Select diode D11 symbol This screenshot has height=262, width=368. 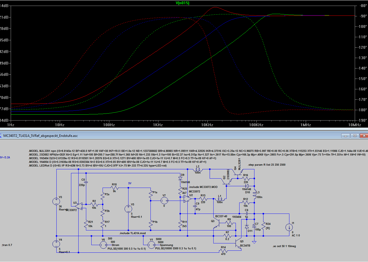[247, 227]
